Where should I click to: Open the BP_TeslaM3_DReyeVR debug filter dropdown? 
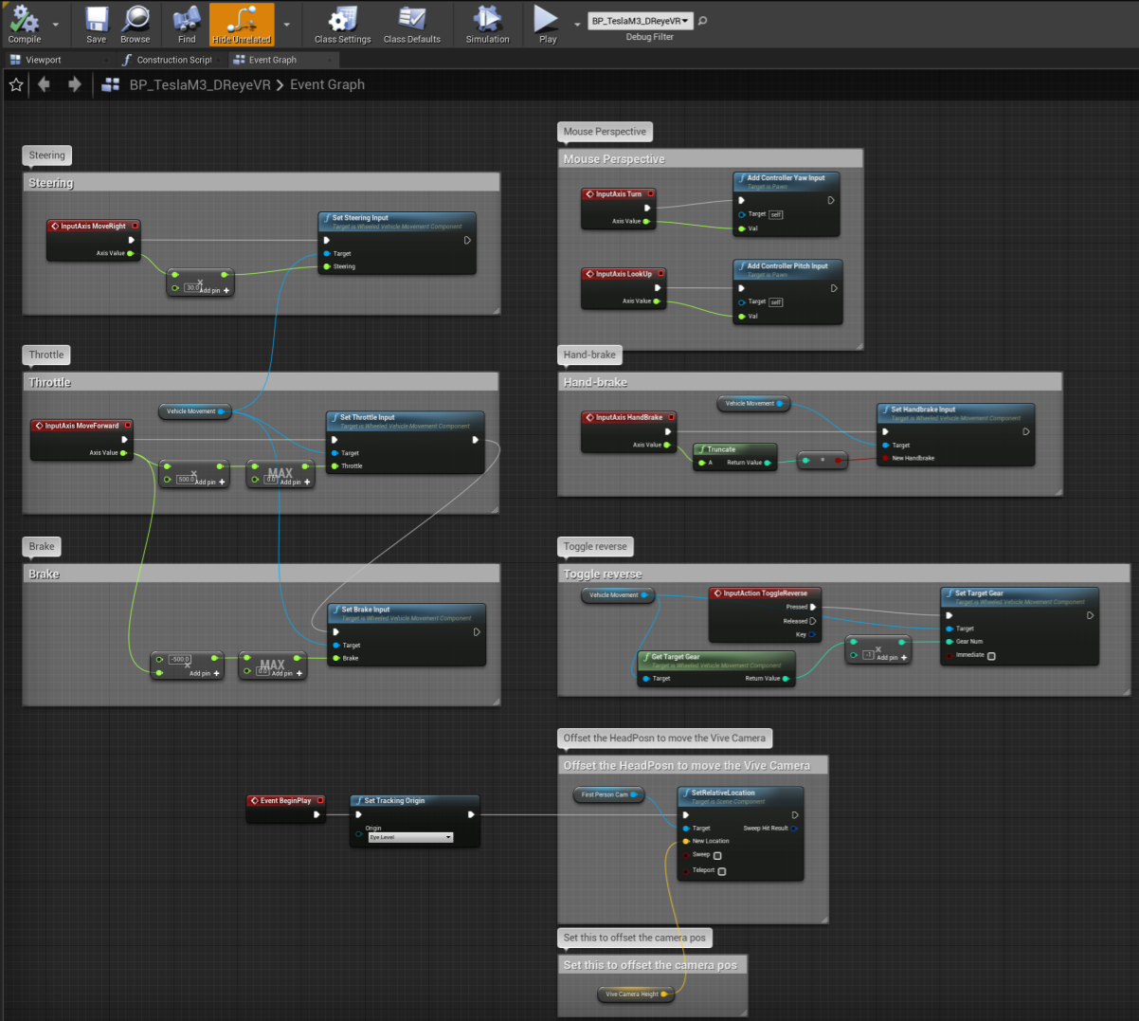point(641,21)
